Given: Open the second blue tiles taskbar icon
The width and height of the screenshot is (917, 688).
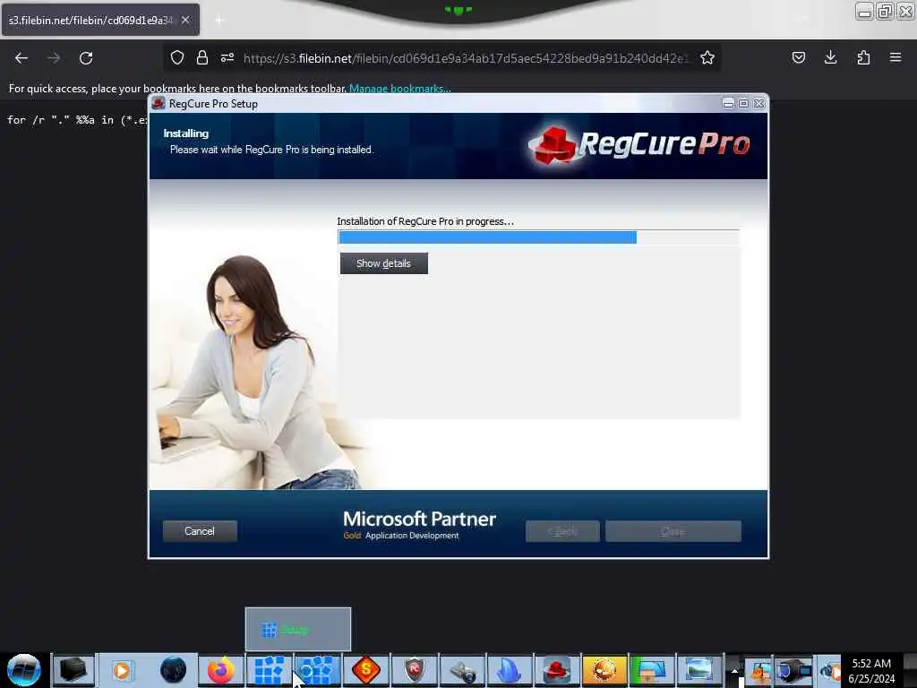Looking at the screenshot, I should (x=317, y=670).
